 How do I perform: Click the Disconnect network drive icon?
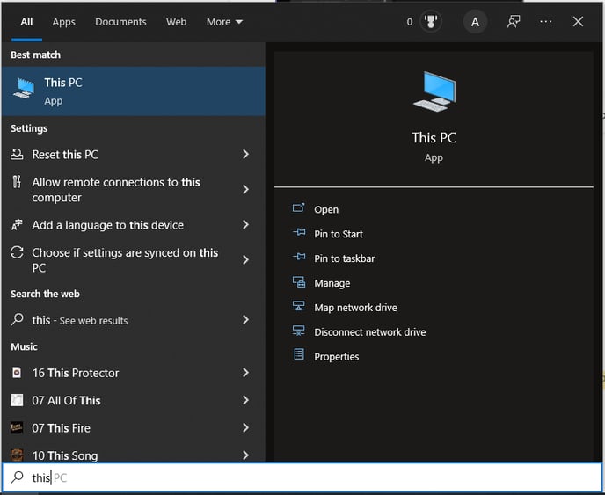click(x=298, y=331)
